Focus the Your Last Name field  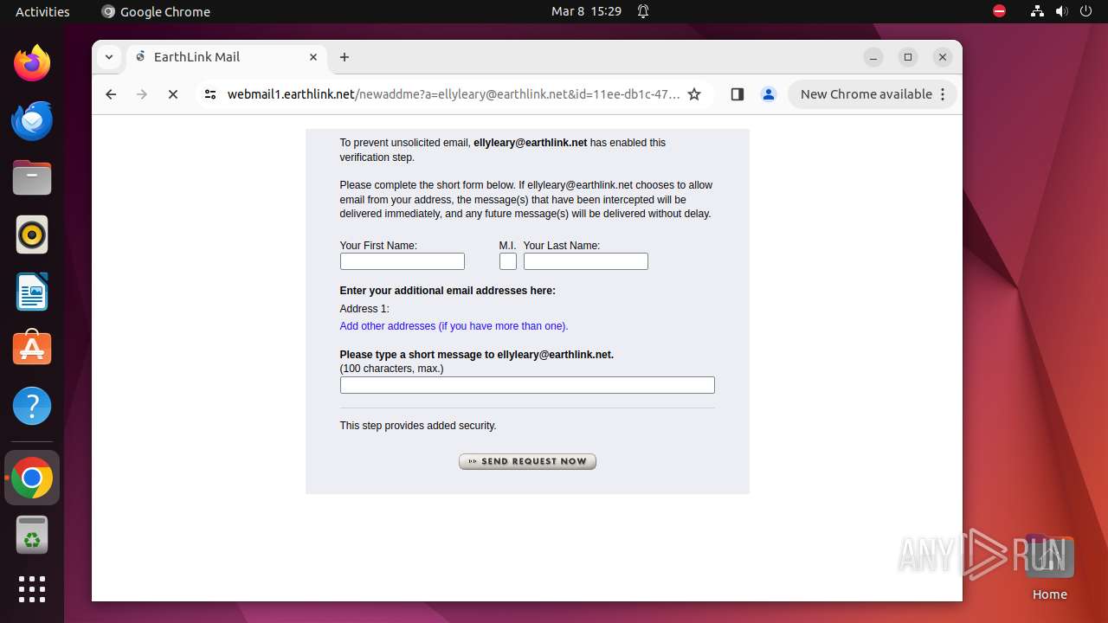[x=585, y=261]
